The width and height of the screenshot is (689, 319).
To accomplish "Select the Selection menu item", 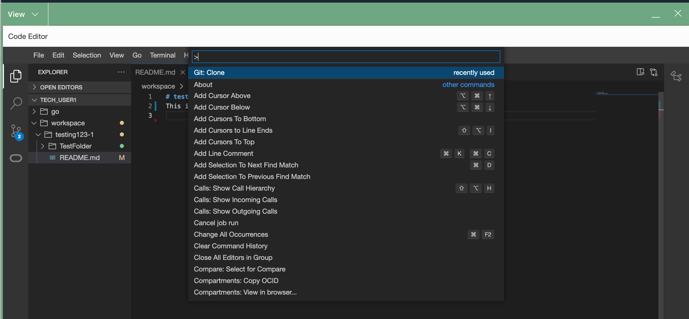I will pyautogui.click(x=87, y=55).
